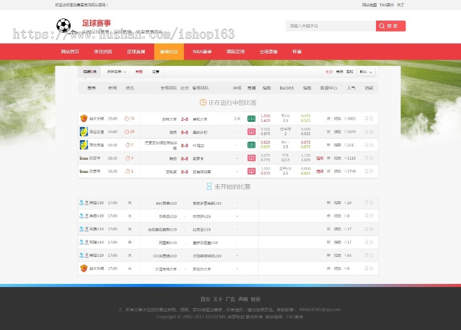Go to 网站首页 in the red navigation bar
This screenshot has height=330, width=461.
(70, 52)
